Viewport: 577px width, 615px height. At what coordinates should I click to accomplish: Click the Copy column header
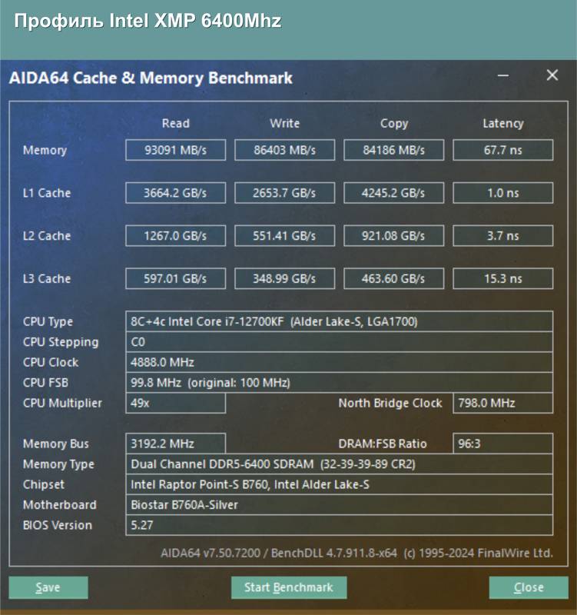(x=394, y=124)
